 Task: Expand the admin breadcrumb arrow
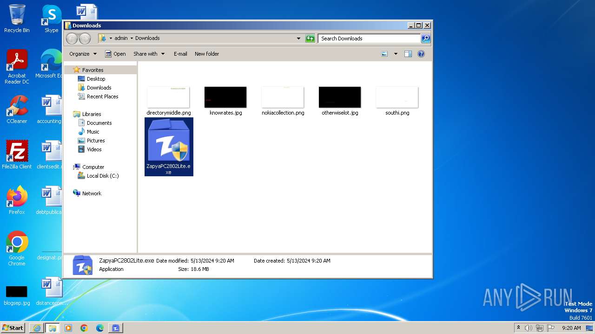coord(132,38)
